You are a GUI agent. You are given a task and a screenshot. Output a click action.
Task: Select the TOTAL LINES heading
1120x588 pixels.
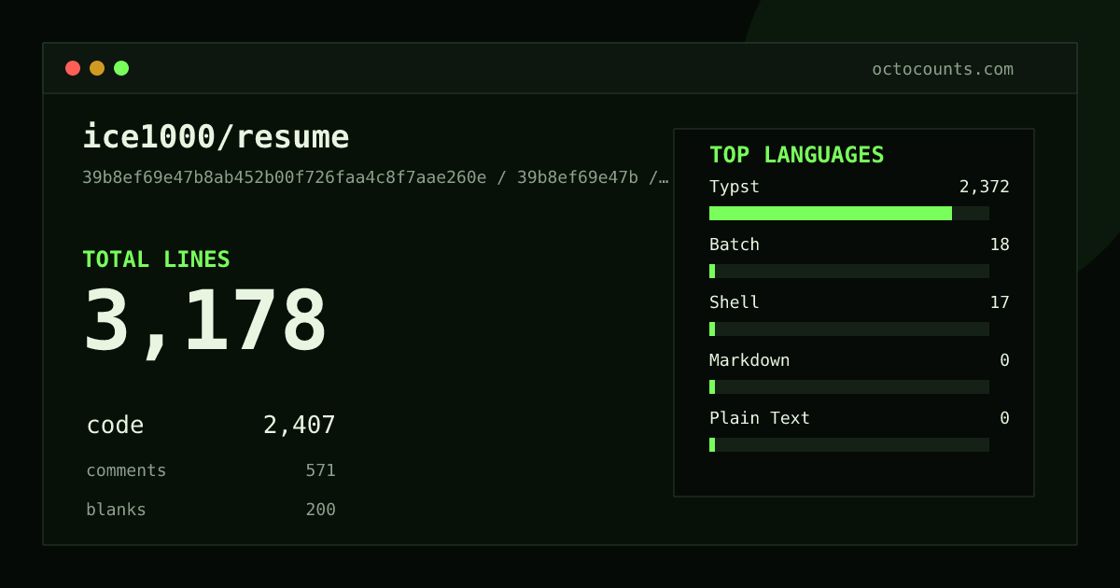click(x=156, y=259)
